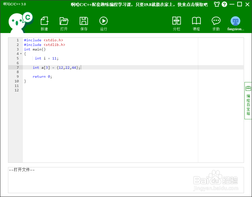
Task: Maximize the Aha C window
Action: pyautogui.click(x=240, y=4)
